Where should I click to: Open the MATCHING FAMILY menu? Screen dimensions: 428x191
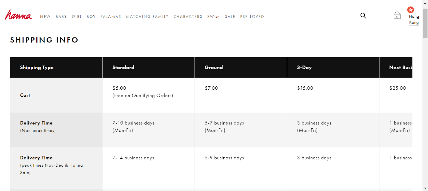pos(147,17)
